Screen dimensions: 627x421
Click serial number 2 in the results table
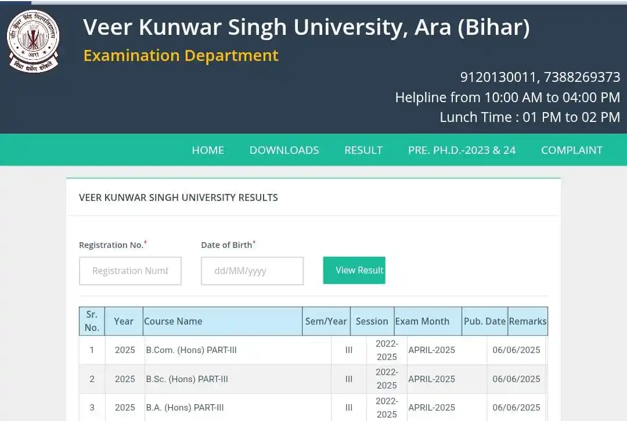[x=92, y=379]
